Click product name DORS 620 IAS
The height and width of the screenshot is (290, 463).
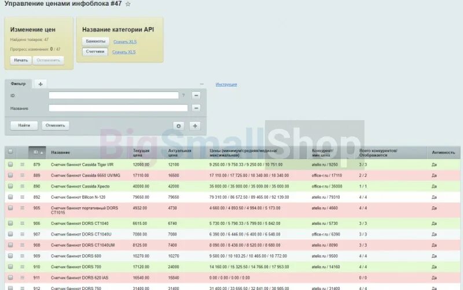79,278
